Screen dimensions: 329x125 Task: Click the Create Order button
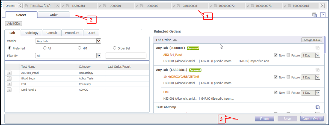coord(312,119)
